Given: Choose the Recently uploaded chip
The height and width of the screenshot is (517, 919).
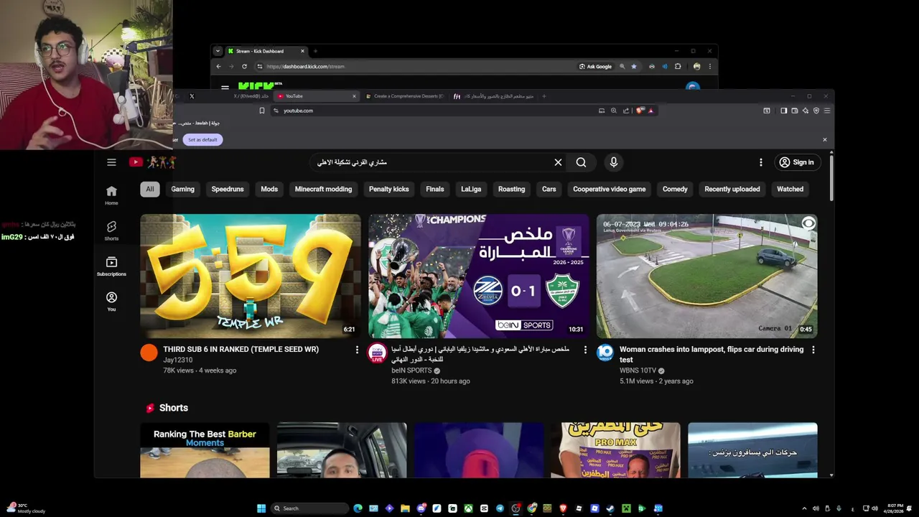Looking at the screenshot, I should click(x=732, y=189).
